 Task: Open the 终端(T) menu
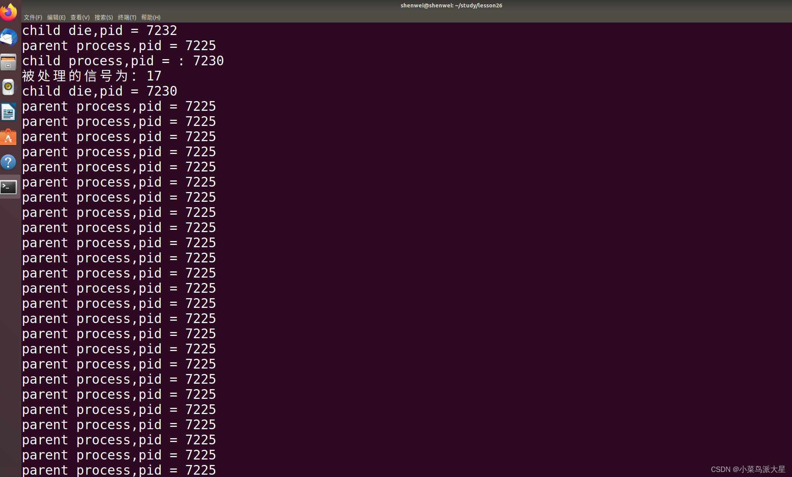tap(127, 17)
